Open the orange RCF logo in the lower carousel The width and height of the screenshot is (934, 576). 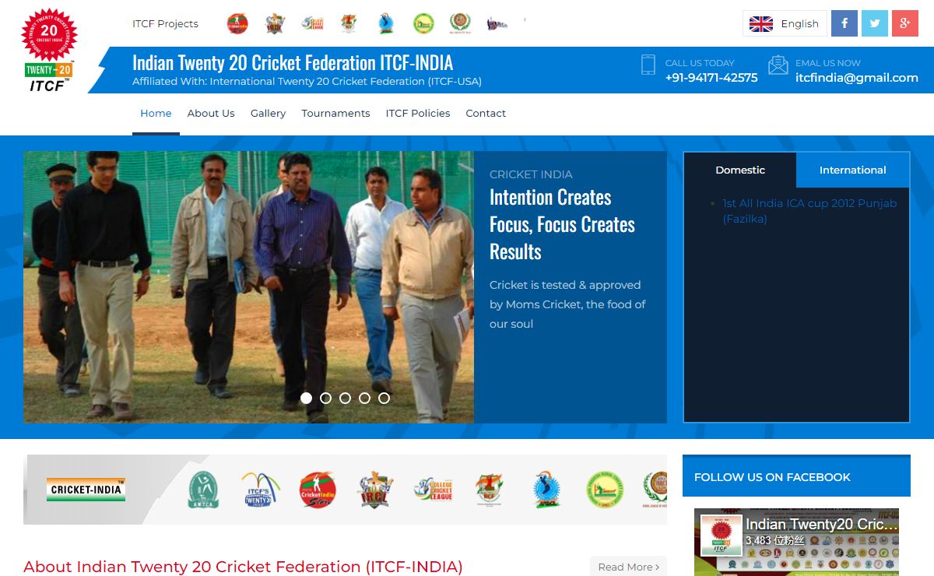click(490, 490)
